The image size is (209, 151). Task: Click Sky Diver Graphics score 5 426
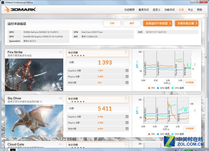[x=101, y=117]
